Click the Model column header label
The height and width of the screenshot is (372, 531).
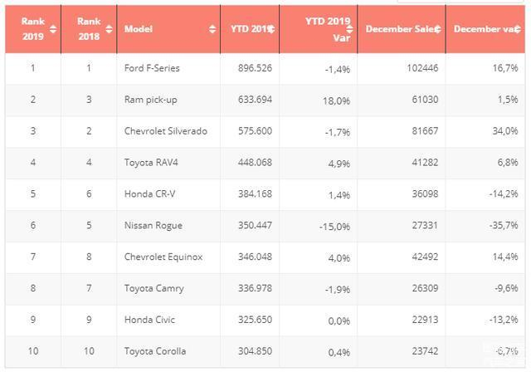pyautogui.click(x=138, y=29)
